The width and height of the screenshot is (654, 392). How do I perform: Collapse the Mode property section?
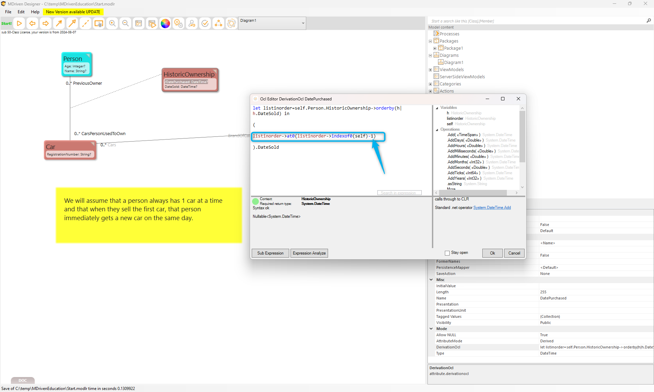tap(431, 329)
